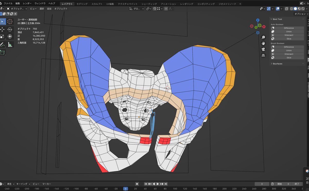Activate the Annotate tool
The width and height of the screenshot is (309, 191).
pos(3,44)
